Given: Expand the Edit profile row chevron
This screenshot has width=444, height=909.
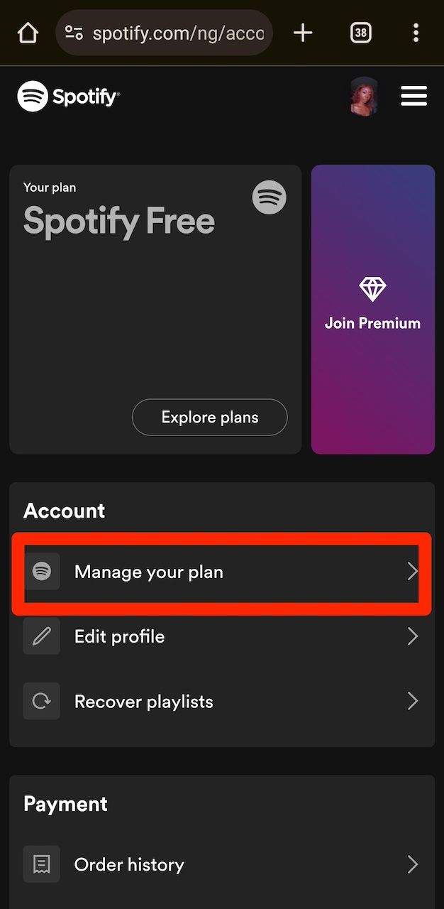Looking at the screenshot, I should [x=413, y=636].
